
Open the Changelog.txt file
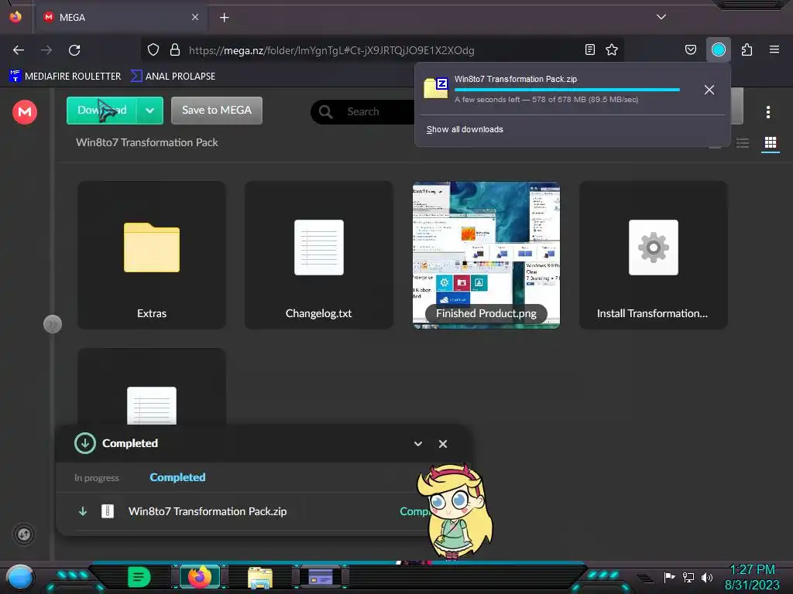click(318, 255)
